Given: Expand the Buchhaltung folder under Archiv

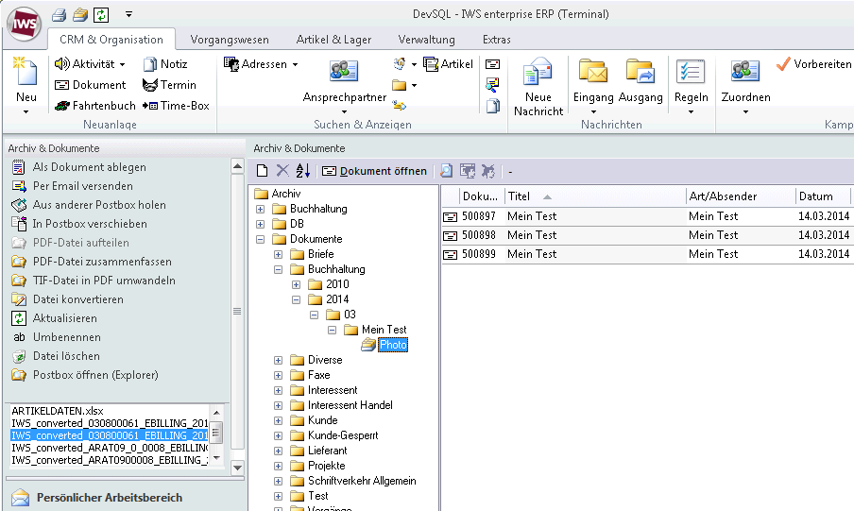Looking at the screenshot, I should 261,209.
